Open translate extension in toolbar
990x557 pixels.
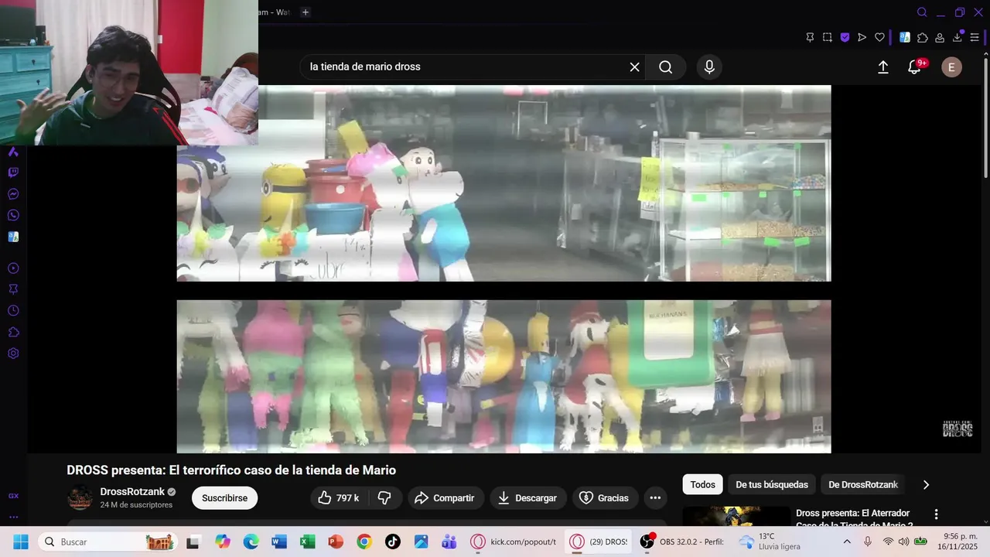point(905,37)
